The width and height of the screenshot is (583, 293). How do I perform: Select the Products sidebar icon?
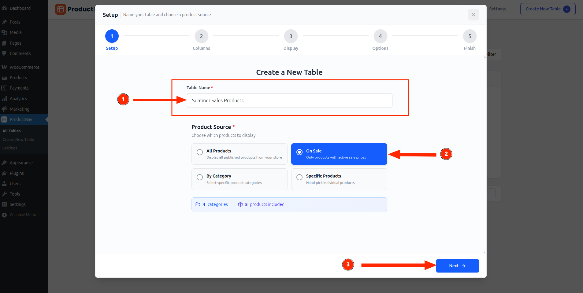click(5, 77)
